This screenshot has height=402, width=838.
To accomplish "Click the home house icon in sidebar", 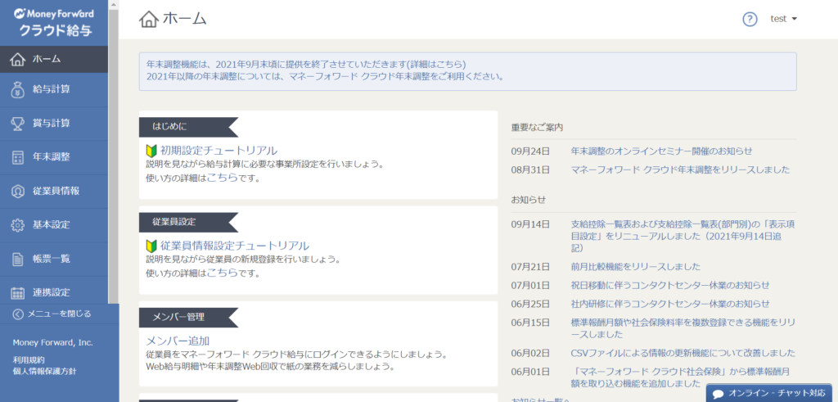I will 18,59.
